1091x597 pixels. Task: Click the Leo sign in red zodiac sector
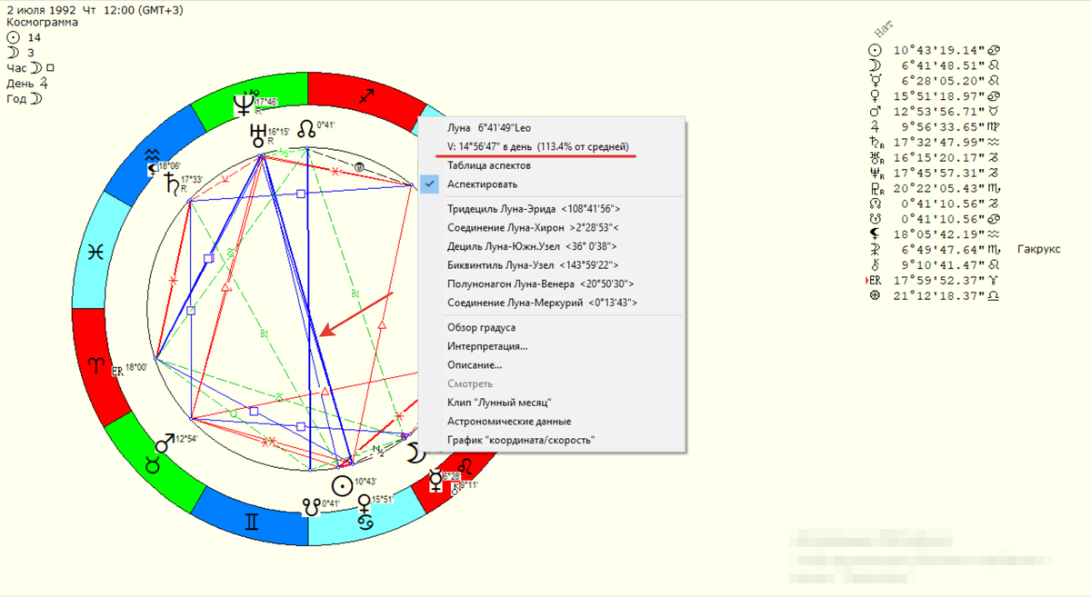click(465, 469)
